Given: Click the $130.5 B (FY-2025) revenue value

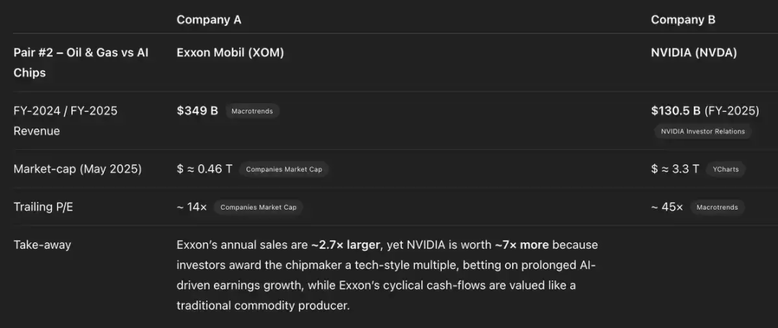Looking at the screenshot, I should coord(705,110).
